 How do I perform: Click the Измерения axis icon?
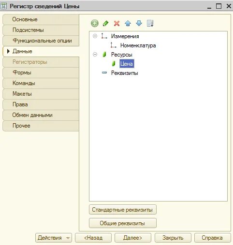click(x=104, y=36)
